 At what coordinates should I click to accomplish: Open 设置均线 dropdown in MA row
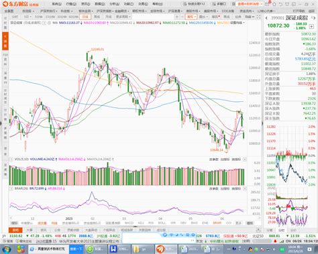[237, 23]
